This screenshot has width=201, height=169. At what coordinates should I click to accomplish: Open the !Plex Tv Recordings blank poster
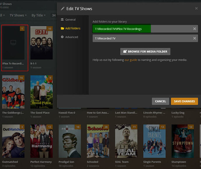[13, 43]
